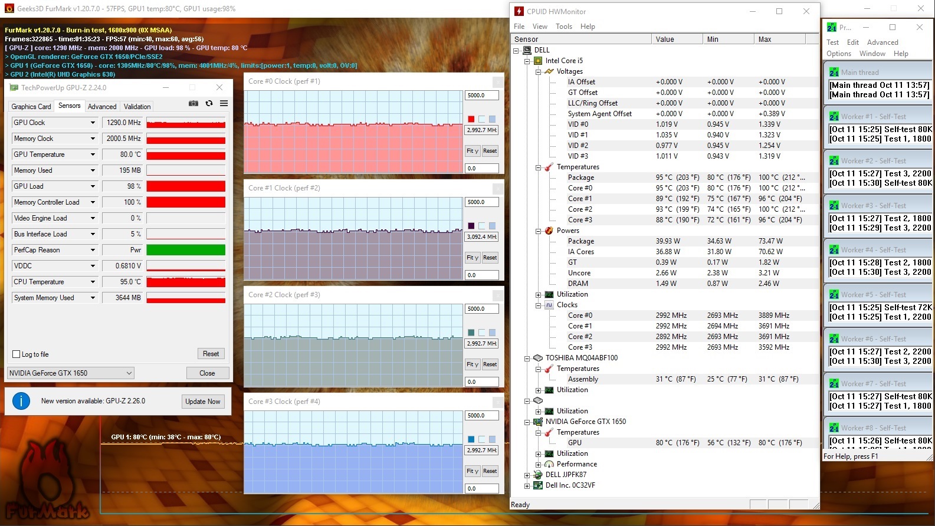Toggle white checkbox on Core #3 Clock graph
The height and width of the screenshot is (526, 935).
pos(482,439)
